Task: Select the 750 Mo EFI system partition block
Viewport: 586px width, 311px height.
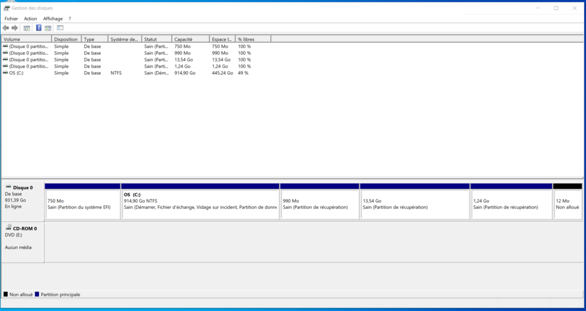Action: point(82,204)
